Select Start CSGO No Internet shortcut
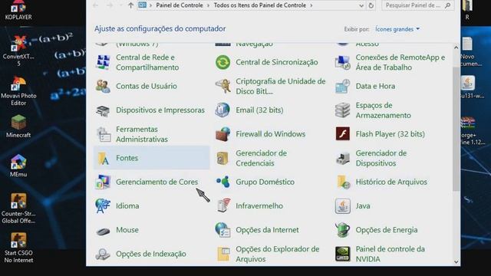This screenshot has width=491, height=276. point(18,248)
